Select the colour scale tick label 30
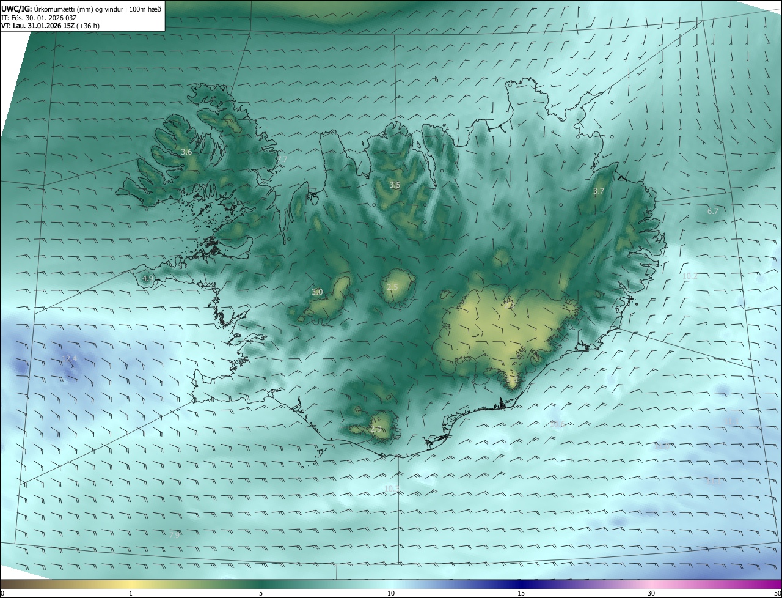This screenshot has height=598, width=782. click(651, 593)
